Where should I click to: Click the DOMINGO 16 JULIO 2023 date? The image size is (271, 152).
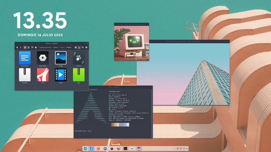(x=40, y=35)
